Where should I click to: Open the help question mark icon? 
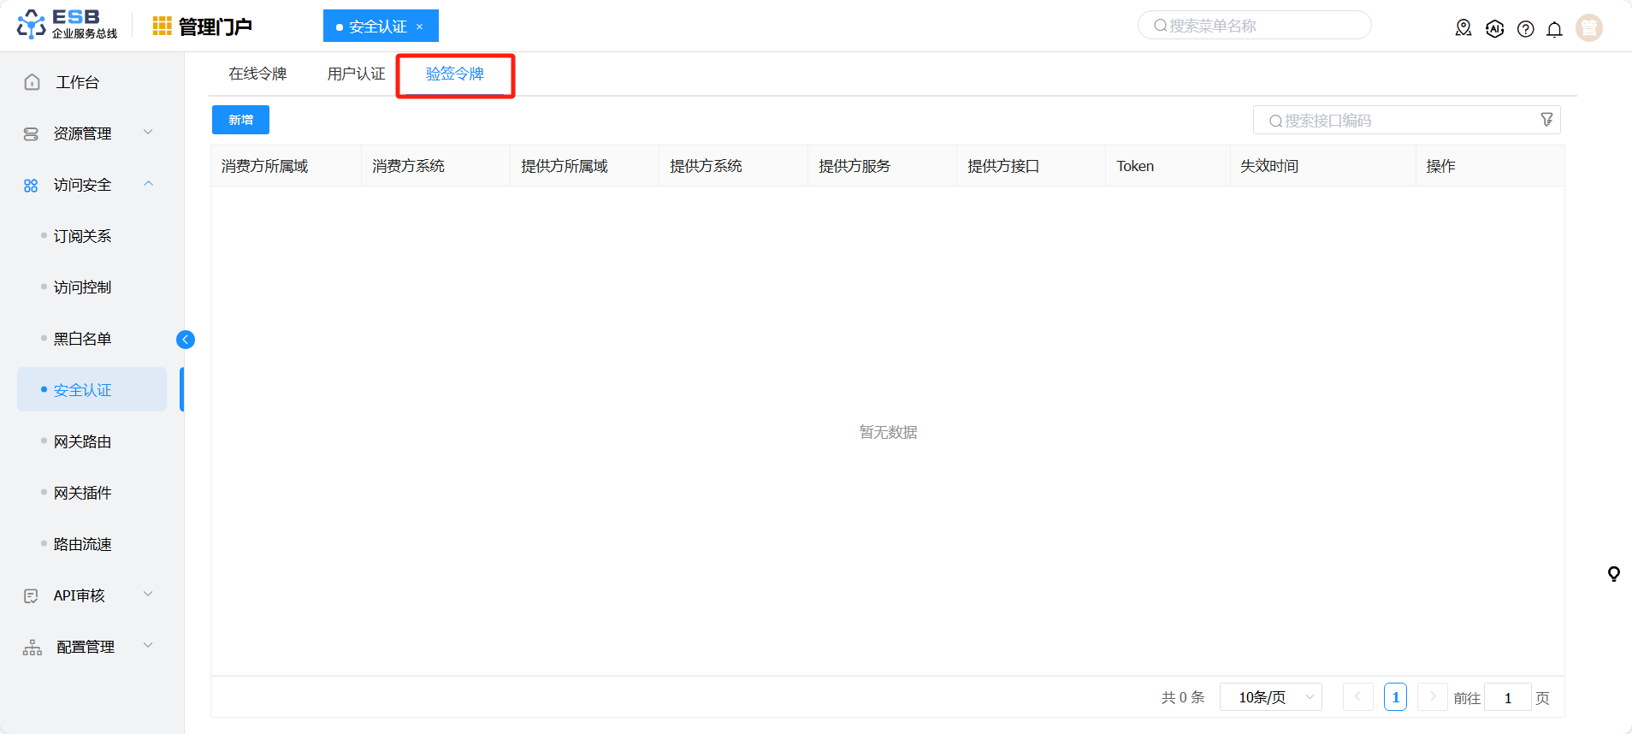(1525, 29)
